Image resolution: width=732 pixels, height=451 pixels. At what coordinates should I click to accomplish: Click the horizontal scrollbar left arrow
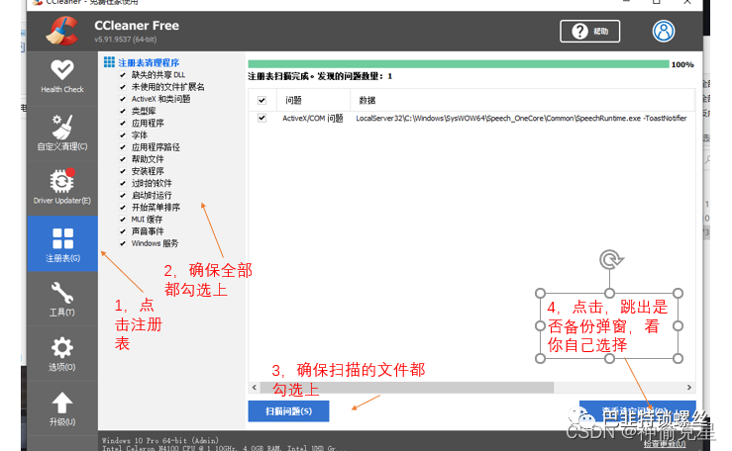pos(254,387)
